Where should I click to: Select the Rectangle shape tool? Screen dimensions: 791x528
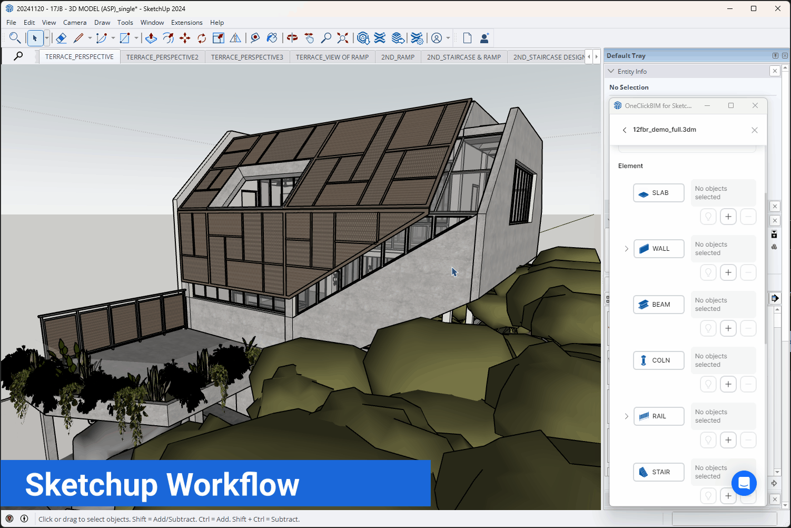(125, 38)
